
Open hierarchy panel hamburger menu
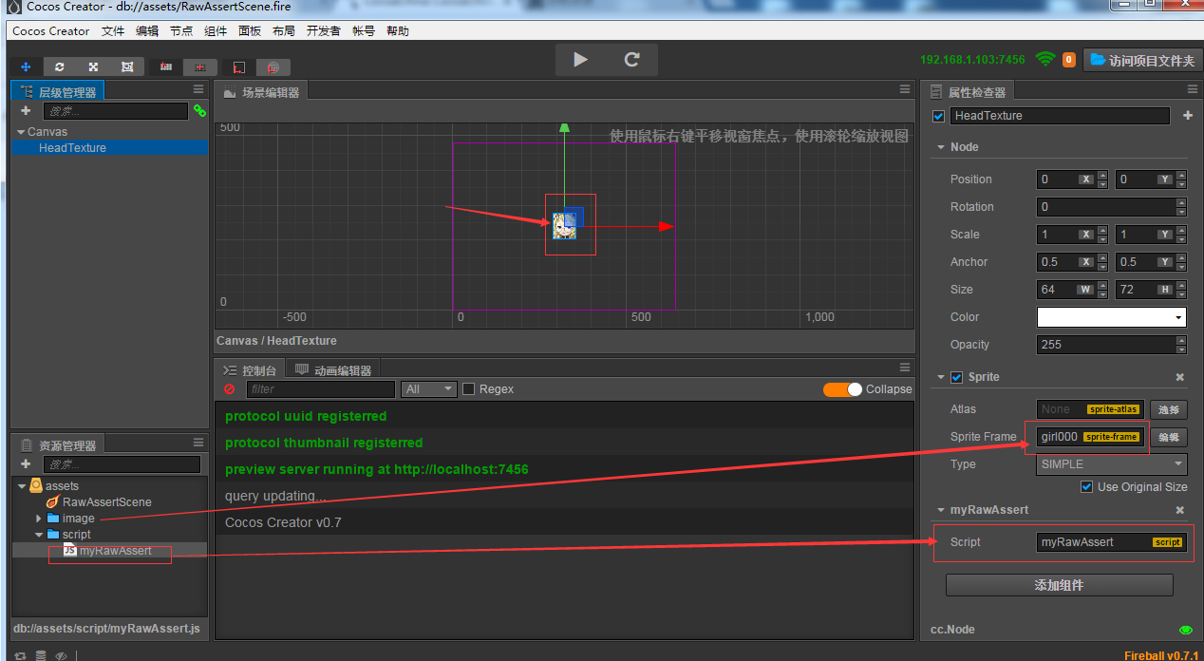[198, 89]
